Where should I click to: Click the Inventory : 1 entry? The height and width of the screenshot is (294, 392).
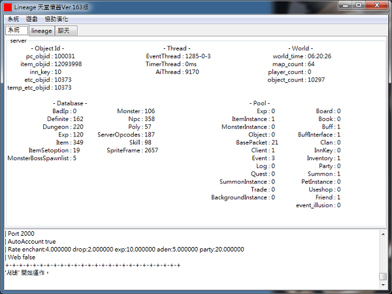click(x=323, y=158)
